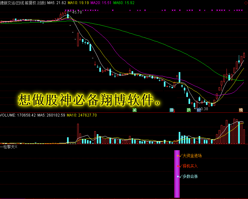Click the red dot beside 择机买入
The image size is (248, 199).
[x=178, y=166]
